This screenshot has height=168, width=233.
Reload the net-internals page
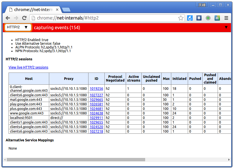coord(24,18)
